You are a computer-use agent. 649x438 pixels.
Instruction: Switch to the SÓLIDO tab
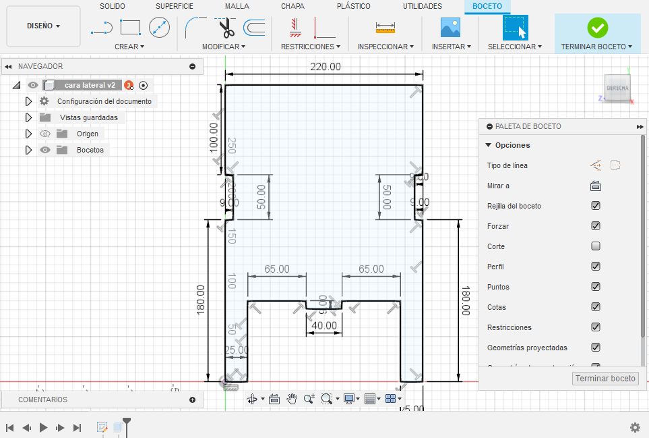pos(112,6)
